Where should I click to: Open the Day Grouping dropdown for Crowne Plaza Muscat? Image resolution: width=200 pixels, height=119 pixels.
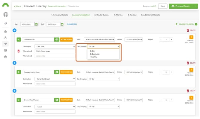pyautogui.click(x=103, y=107)
